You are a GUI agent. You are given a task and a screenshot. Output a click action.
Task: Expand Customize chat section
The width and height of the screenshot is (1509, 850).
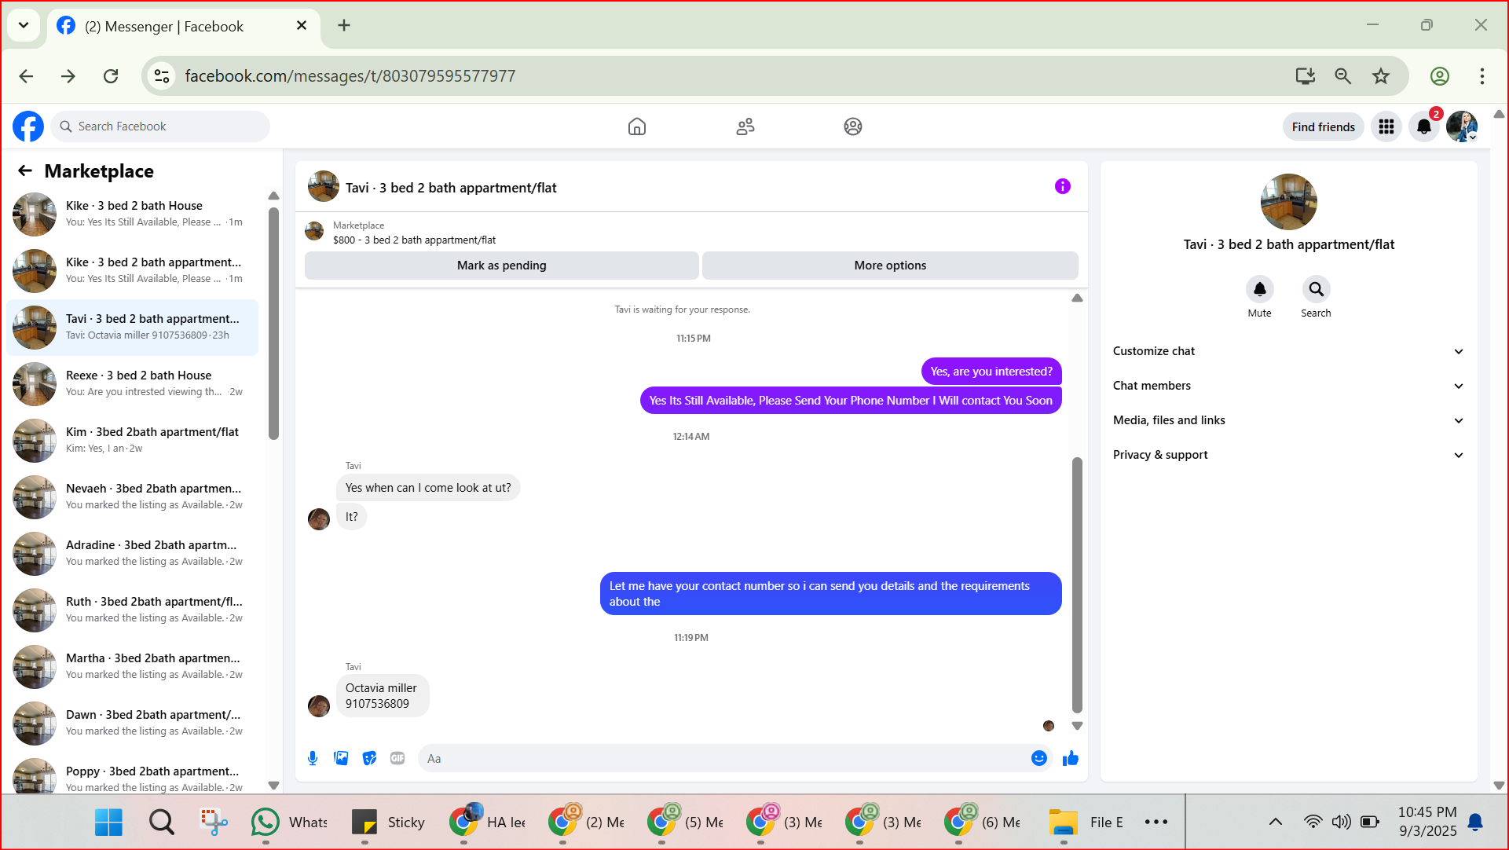click(x=1288, y=351)
